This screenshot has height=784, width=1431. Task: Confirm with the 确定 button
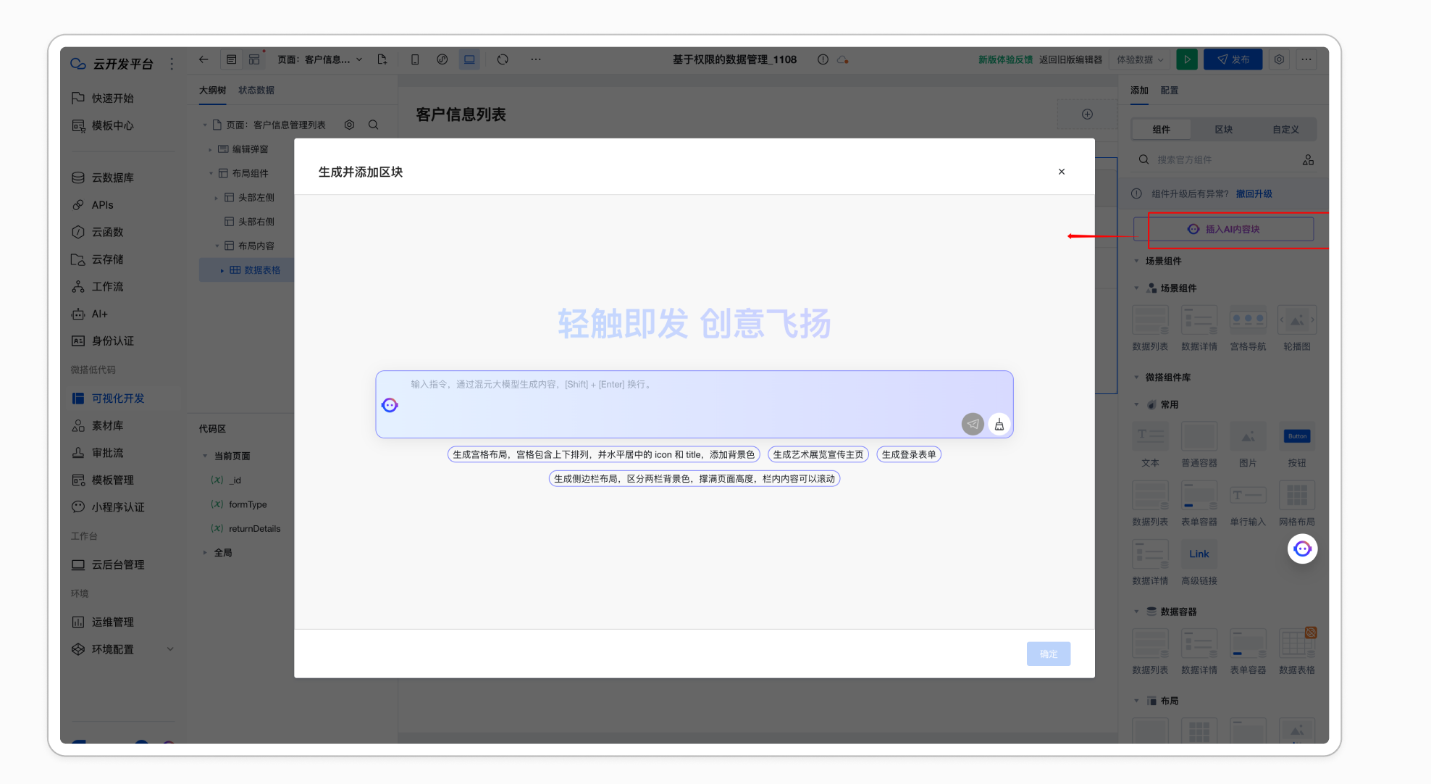(x=1049, y=654)
